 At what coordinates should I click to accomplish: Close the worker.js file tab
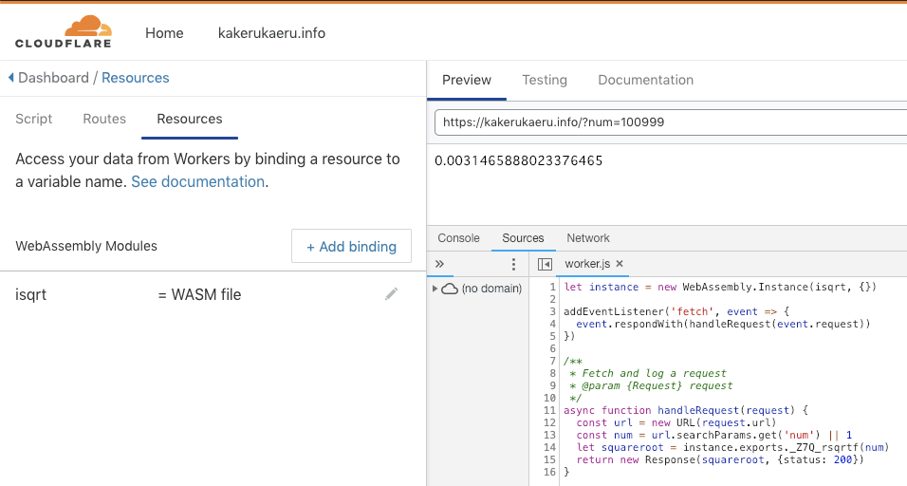click(x=620, y=264)
